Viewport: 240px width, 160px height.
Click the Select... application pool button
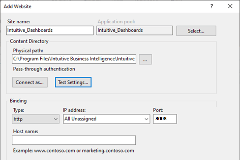coord(196,31)
